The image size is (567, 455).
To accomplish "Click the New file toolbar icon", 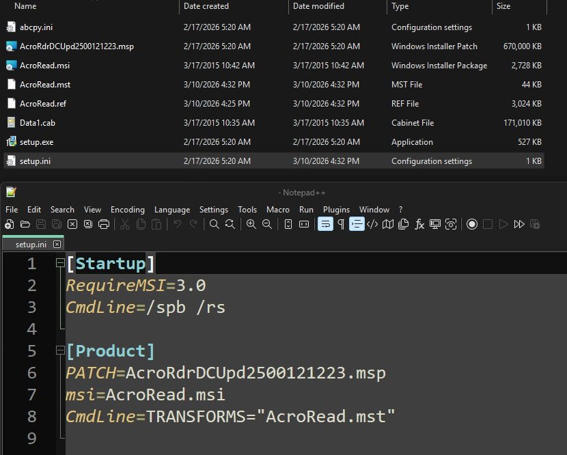I will (x=10, y=224).
